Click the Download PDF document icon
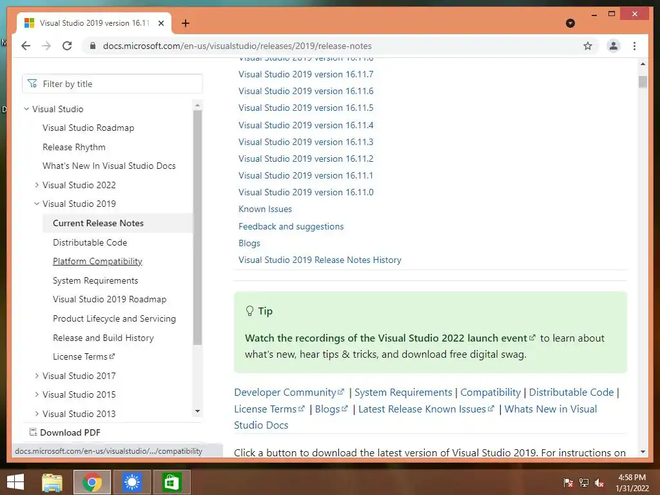This screenshot has width=660, height=495. pos(33,432)
